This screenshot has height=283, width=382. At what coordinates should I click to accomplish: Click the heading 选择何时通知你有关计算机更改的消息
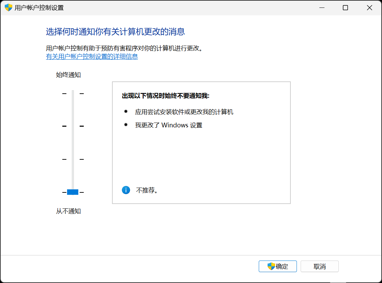[x=115, y=32]
